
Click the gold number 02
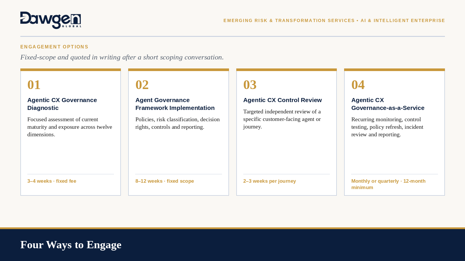pyautogui.click(x=142, y=85)
